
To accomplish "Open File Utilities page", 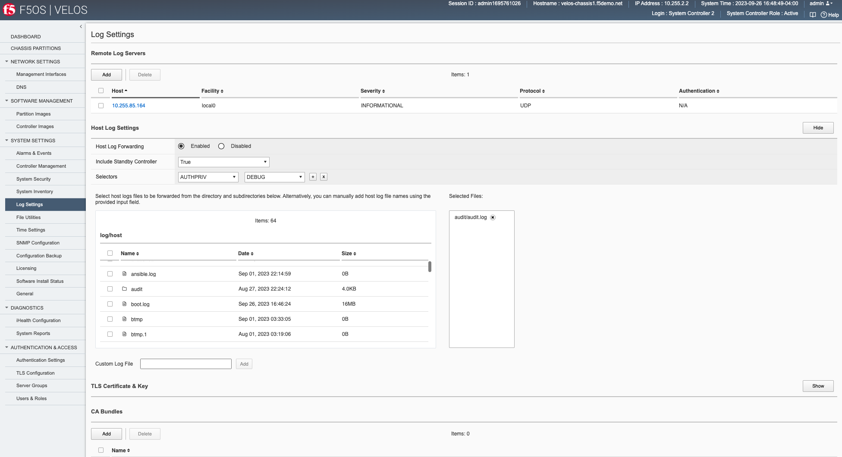I will tap(28, 217).
